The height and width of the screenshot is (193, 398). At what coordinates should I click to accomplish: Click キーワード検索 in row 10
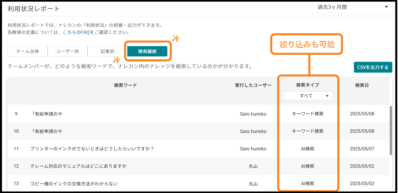308,131
